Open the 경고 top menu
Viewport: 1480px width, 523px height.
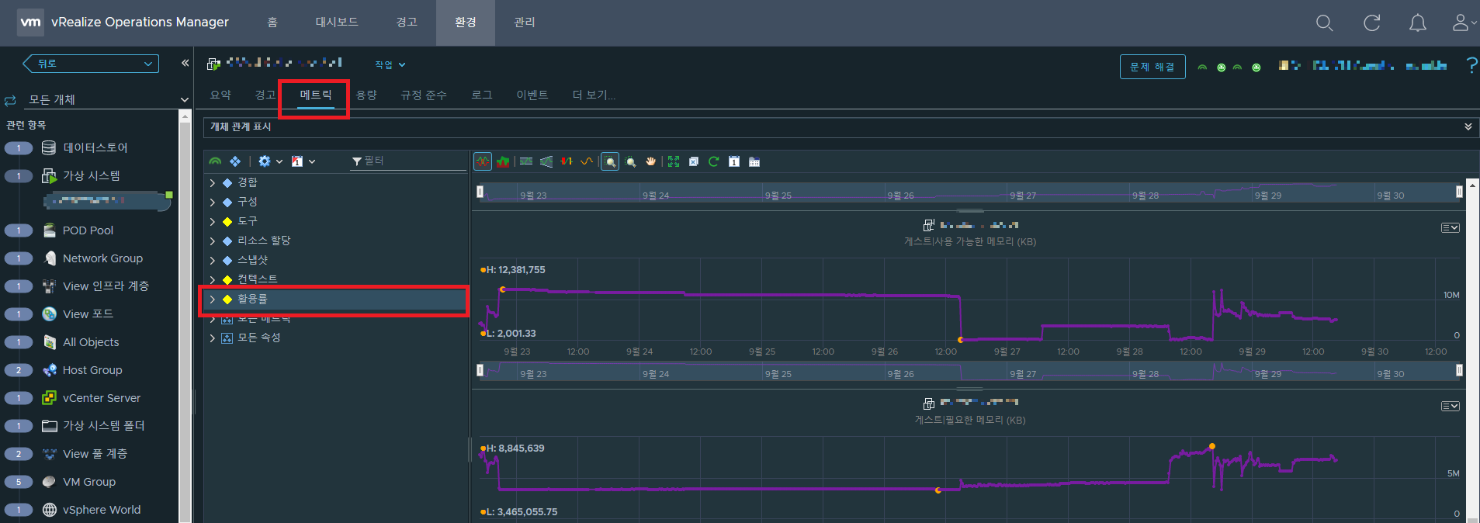407,23
